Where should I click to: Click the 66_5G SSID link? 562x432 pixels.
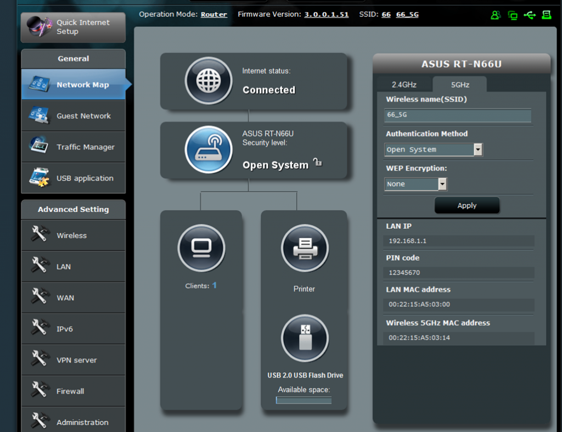click(407, 14)
